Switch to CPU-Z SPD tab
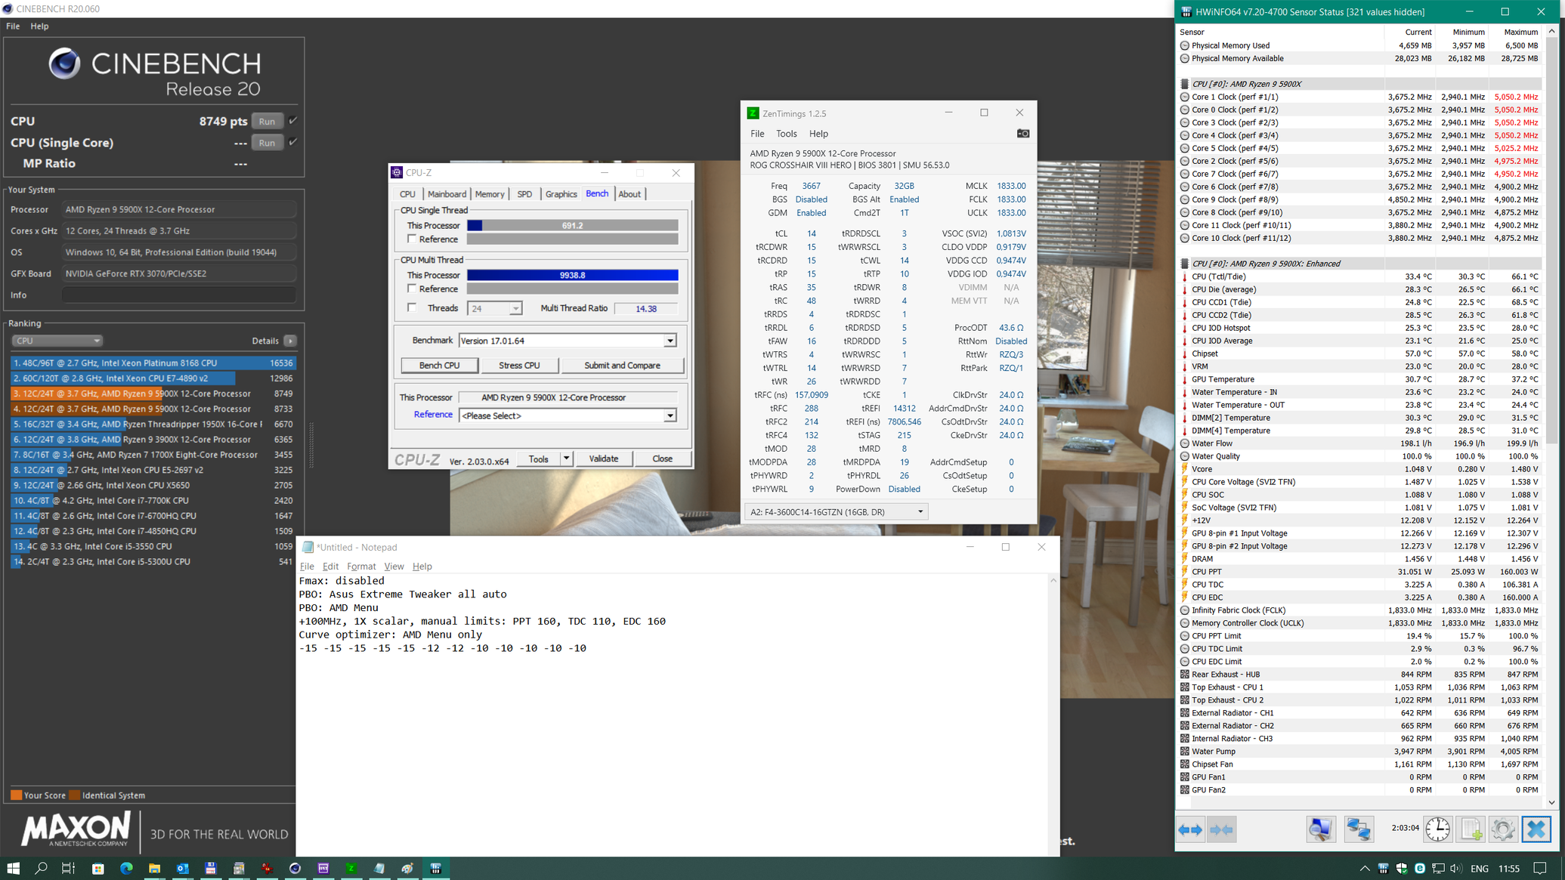Image resolution: width=1565 pixels, height=880 pixels. click(x=524, y=194)
